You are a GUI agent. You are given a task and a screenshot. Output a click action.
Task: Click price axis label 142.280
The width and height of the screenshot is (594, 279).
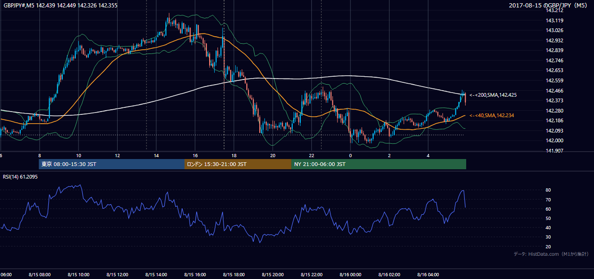(x=554, y=111)
